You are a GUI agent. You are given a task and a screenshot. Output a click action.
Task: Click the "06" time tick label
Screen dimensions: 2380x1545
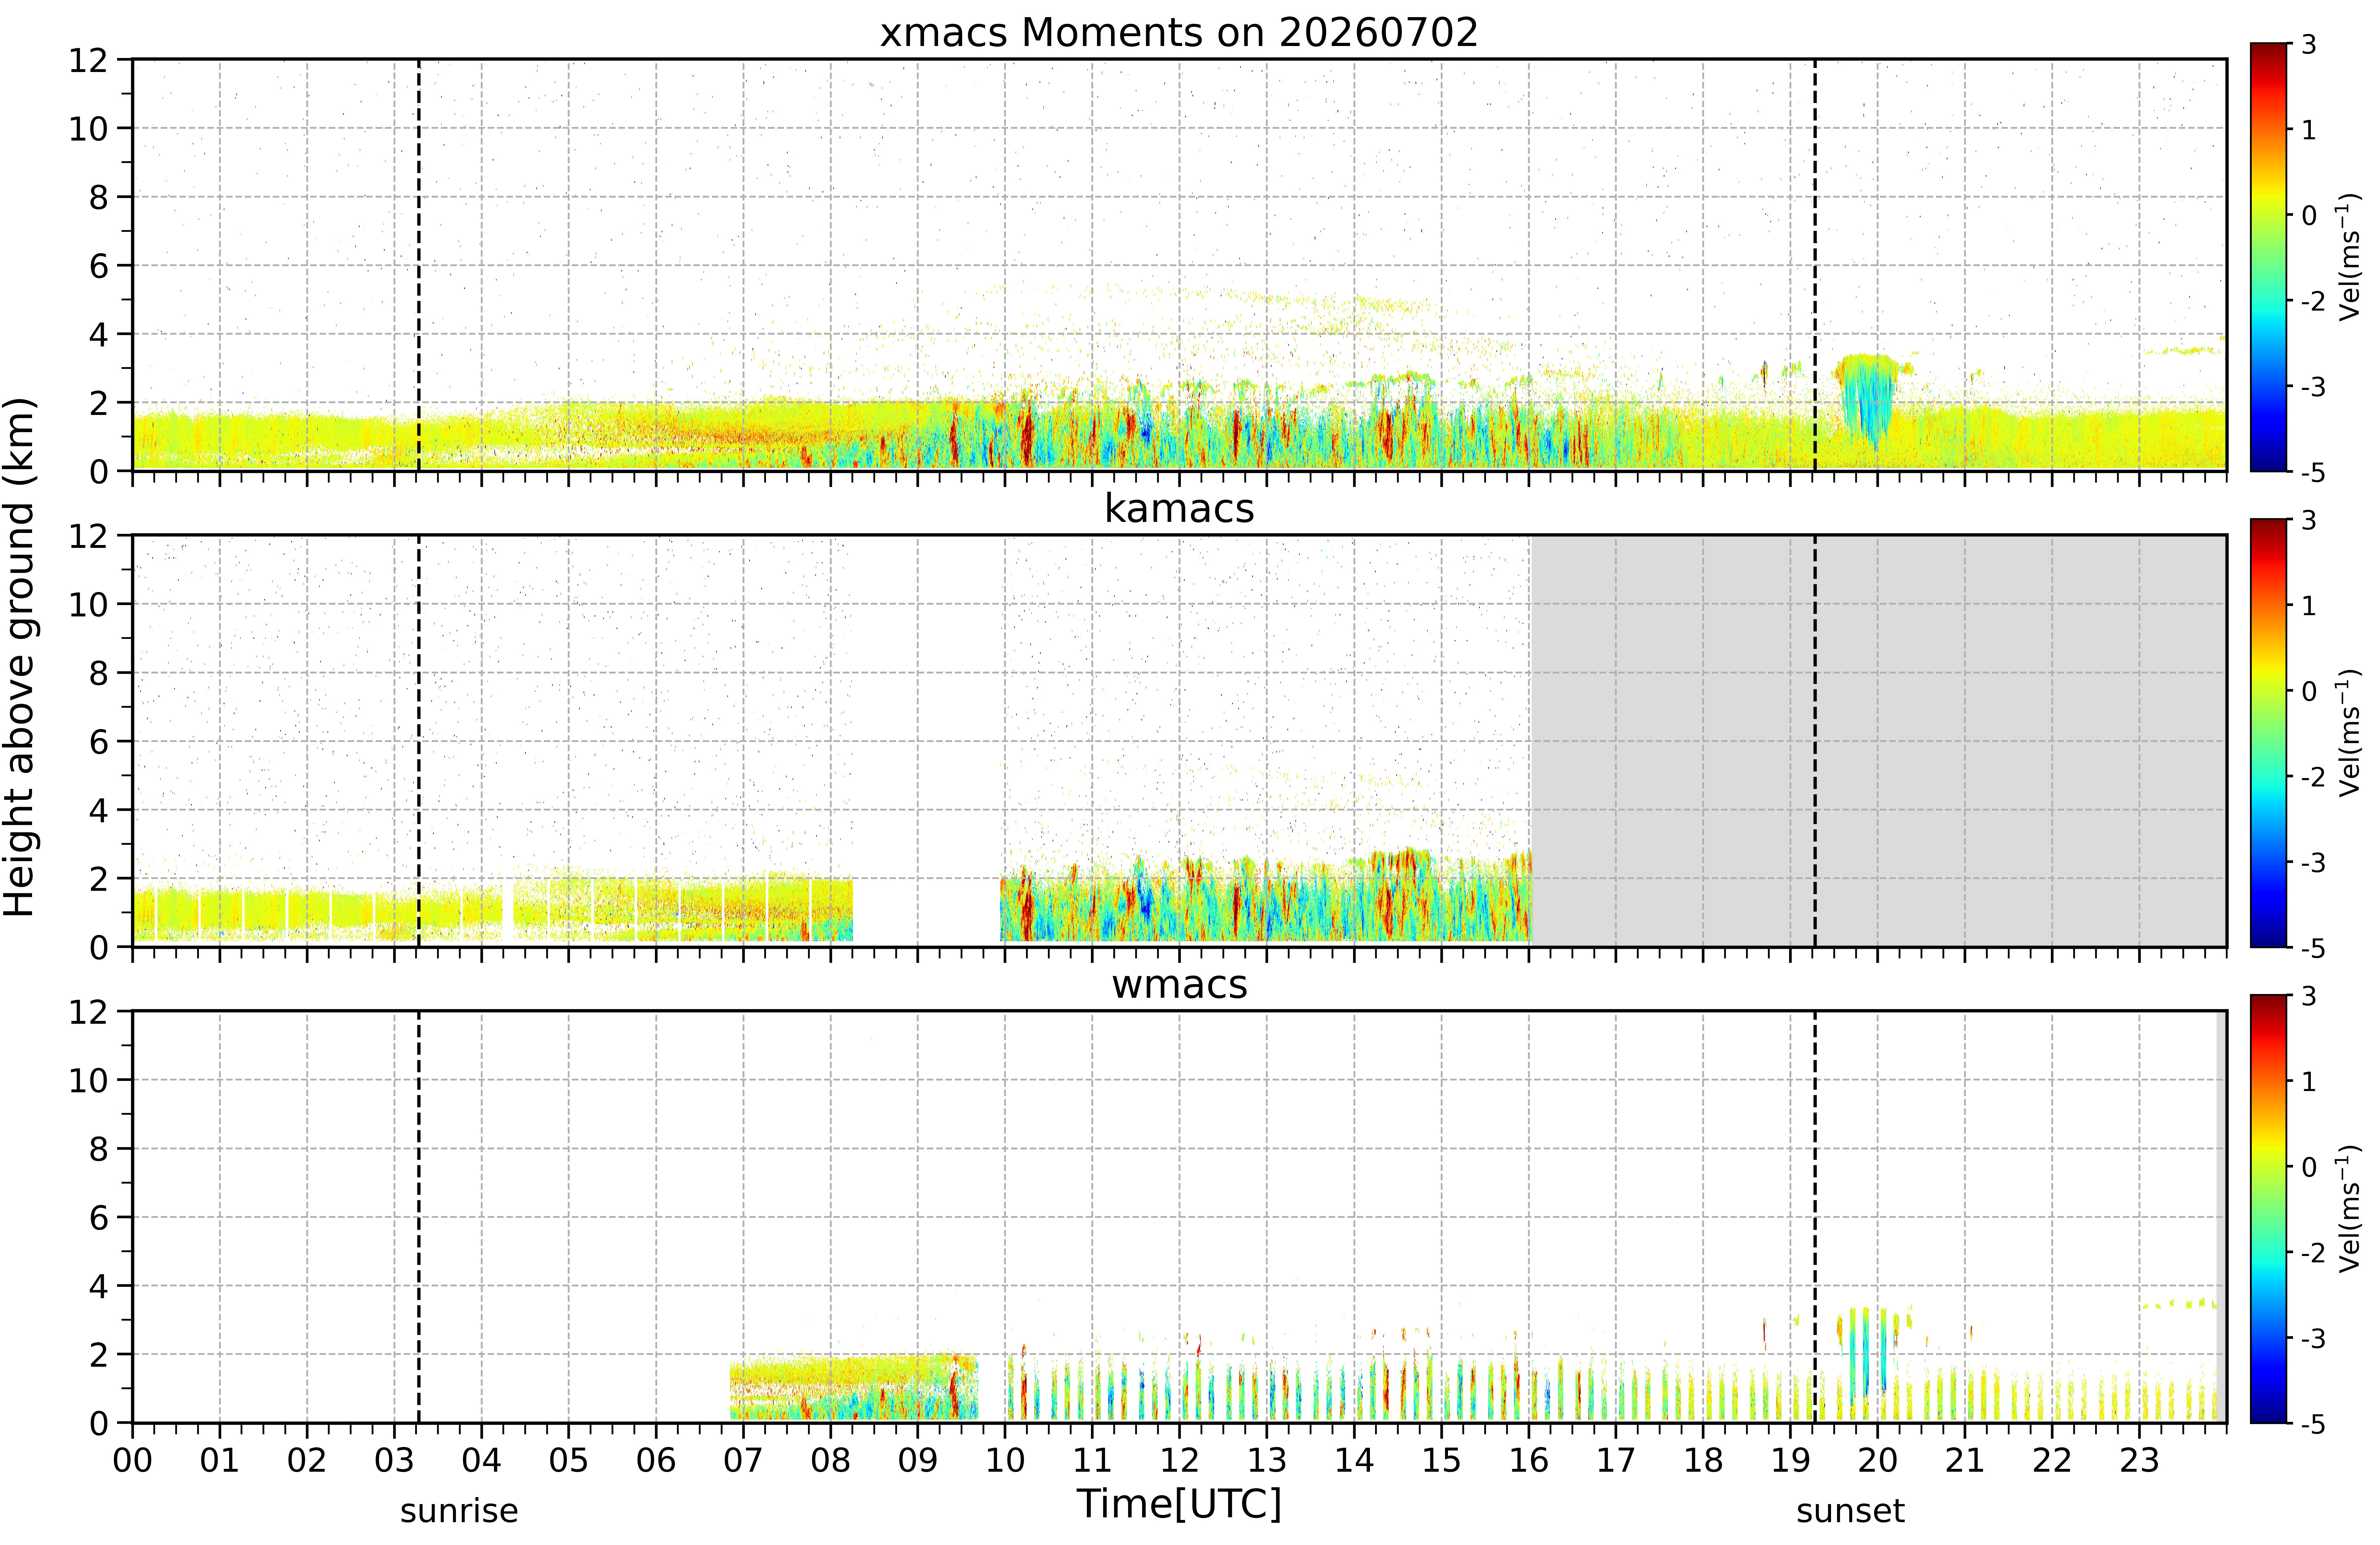tap(656, 1461)
